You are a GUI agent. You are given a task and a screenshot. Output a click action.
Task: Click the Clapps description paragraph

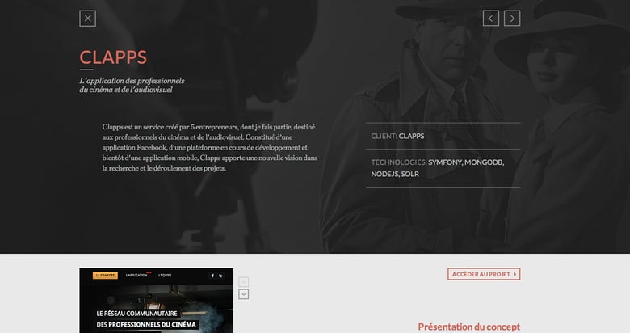tap(210, 147)
